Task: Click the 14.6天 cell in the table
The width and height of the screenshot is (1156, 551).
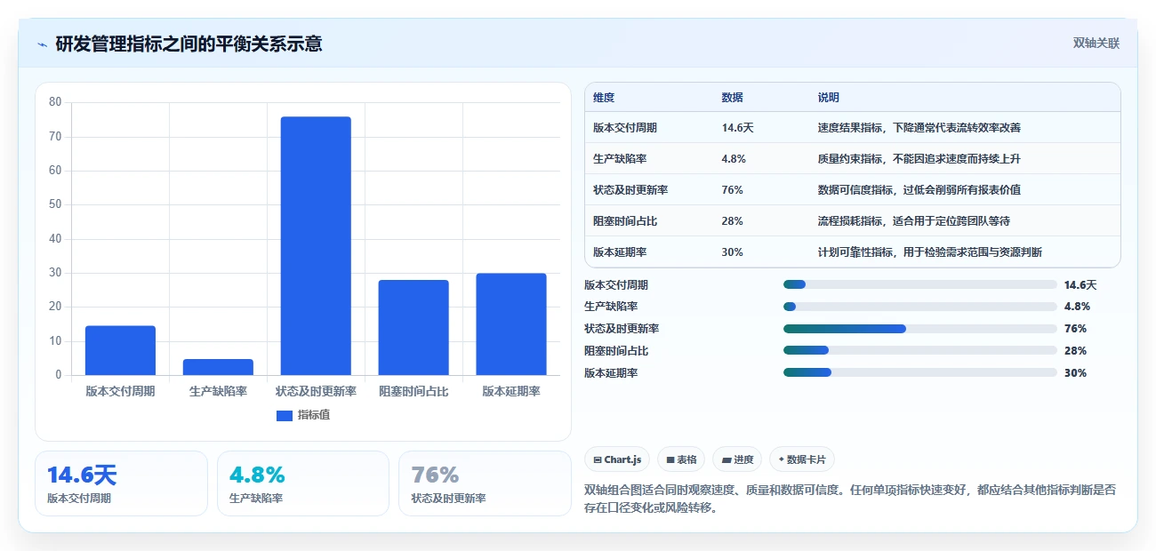Action: pyautogui.click(x=737, y=128)
